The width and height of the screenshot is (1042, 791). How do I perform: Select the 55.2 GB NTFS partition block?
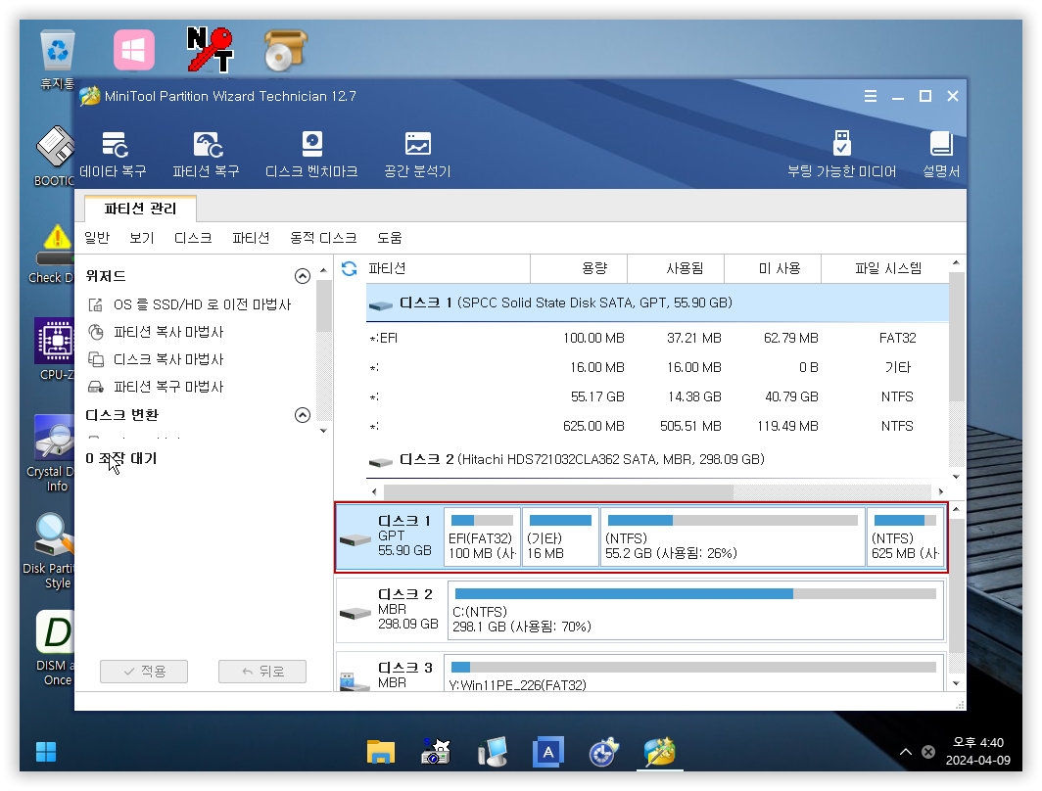(733, 537)
